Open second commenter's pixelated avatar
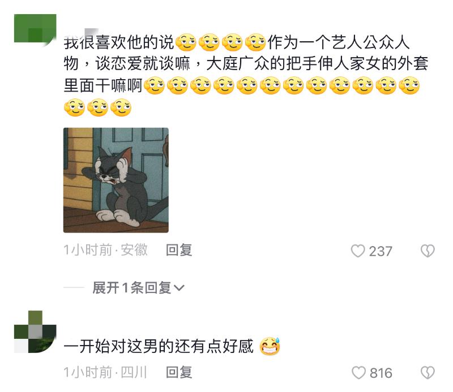 coord(35,331)
